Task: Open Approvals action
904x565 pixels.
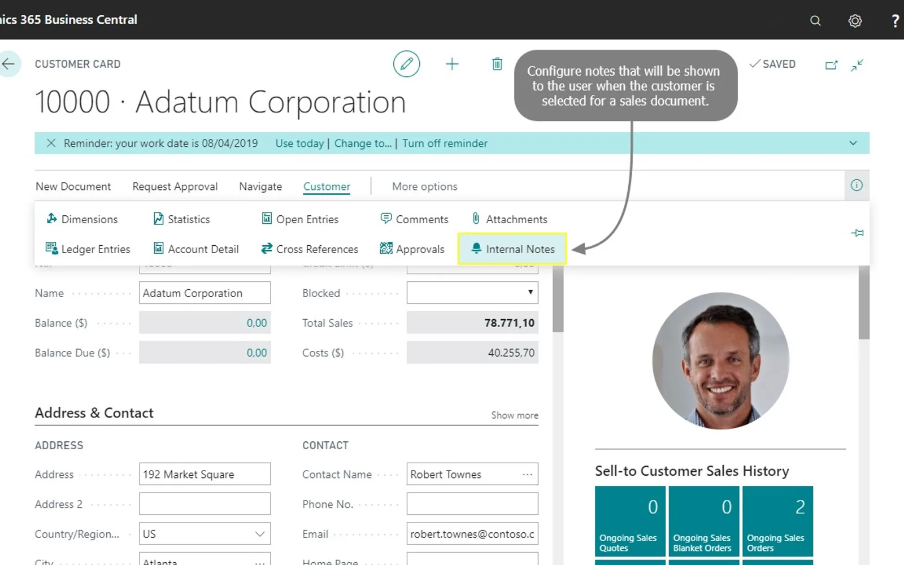Action: (412, 249)
